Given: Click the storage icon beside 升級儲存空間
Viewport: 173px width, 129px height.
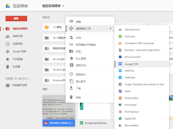Looking at the screenshot, I should [x=8, y=85].
